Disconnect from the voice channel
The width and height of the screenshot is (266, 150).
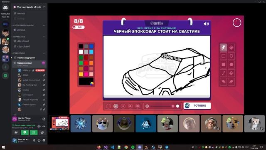click(x=44, y=126)
